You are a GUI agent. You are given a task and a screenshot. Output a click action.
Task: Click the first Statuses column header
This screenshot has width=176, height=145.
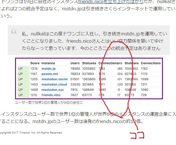(89, 63)
